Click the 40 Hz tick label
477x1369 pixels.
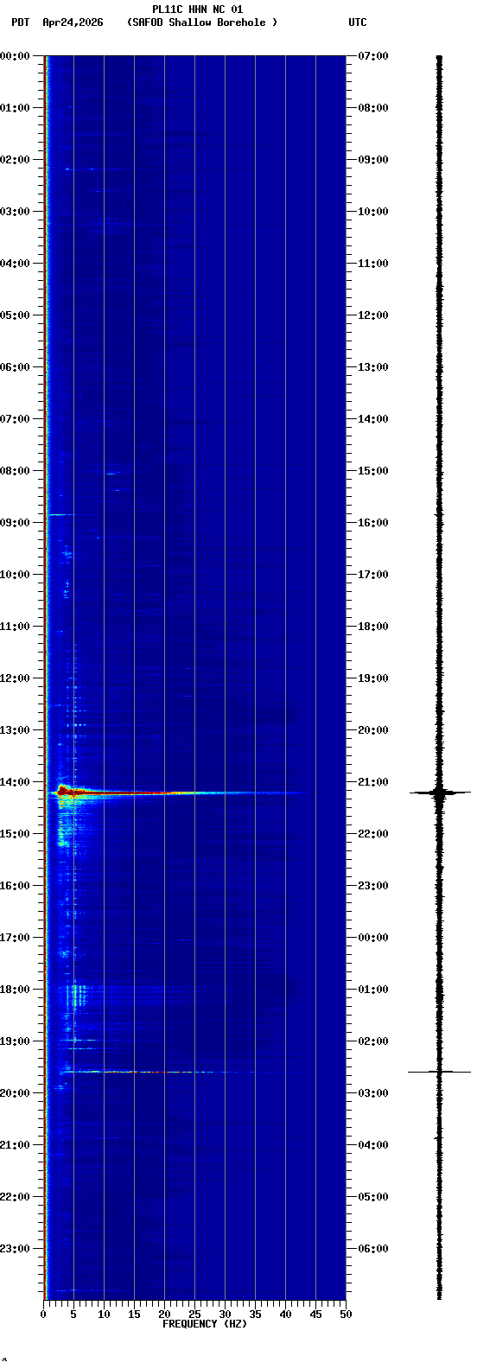(285, 1315)
